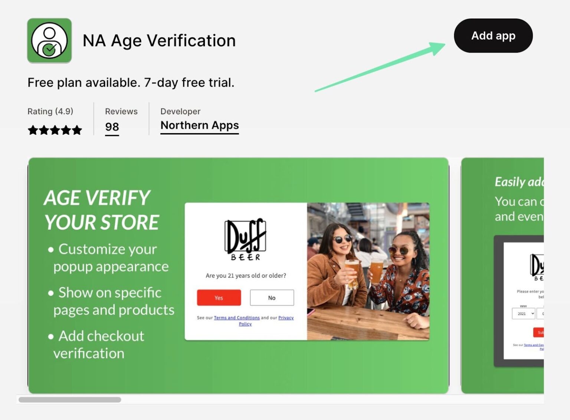Image resolution: width=570 pixels, height=420 pixels.
Task: Click the five-star rating display
Action: point(55,130)
